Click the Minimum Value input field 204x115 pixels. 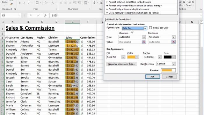(130, 42)
